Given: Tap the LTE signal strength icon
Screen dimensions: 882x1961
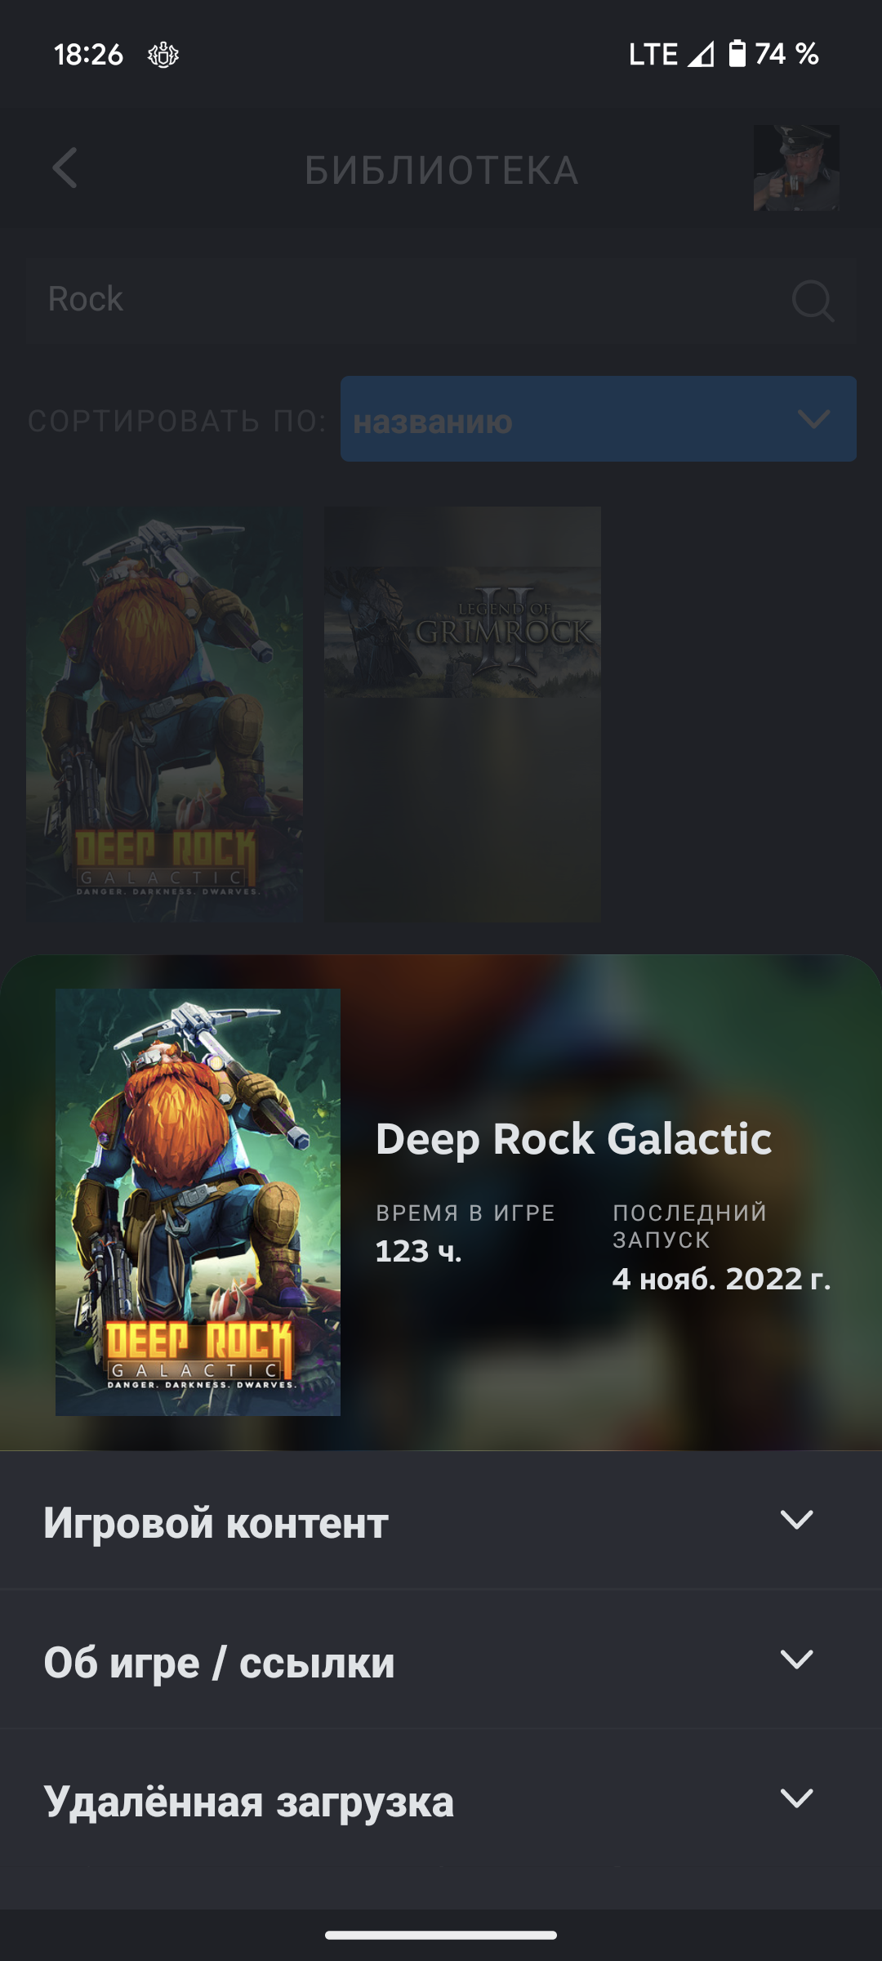Looking at the screenshot, I should click(701, 55).
